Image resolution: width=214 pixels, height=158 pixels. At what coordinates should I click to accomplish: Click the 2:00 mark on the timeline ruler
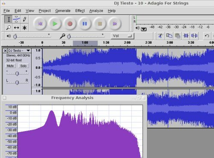tap(127, 42)
